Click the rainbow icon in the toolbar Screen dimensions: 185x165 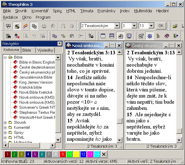point(25,26)
